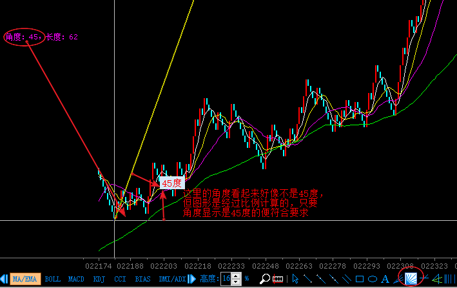
Task: Select the ellipse drawing tool
Action: (373, 279)
